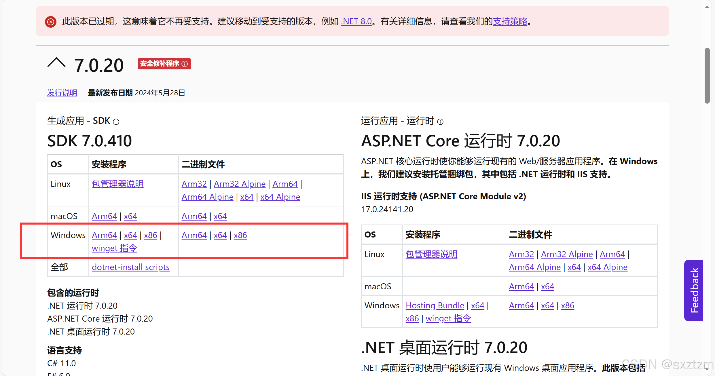The image size is (715, 376).
Task: Open the 支持策略 support policy link
Action: click(x=510, y=21)
